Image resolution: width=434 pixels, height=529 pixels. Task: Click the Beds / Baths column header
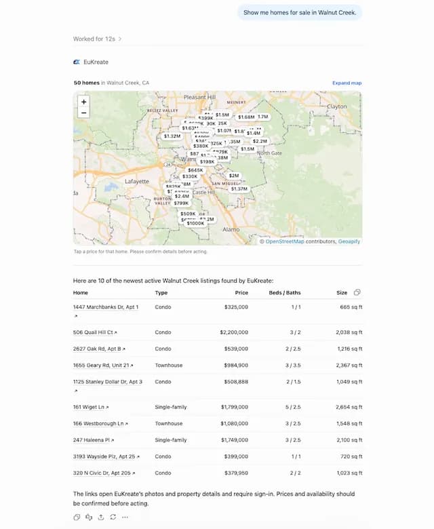click(x=285, y=293)
